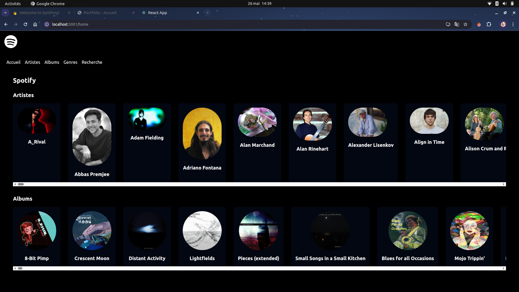Open the Lightfields album cover
519x292 pixels.
click(202, 231)
